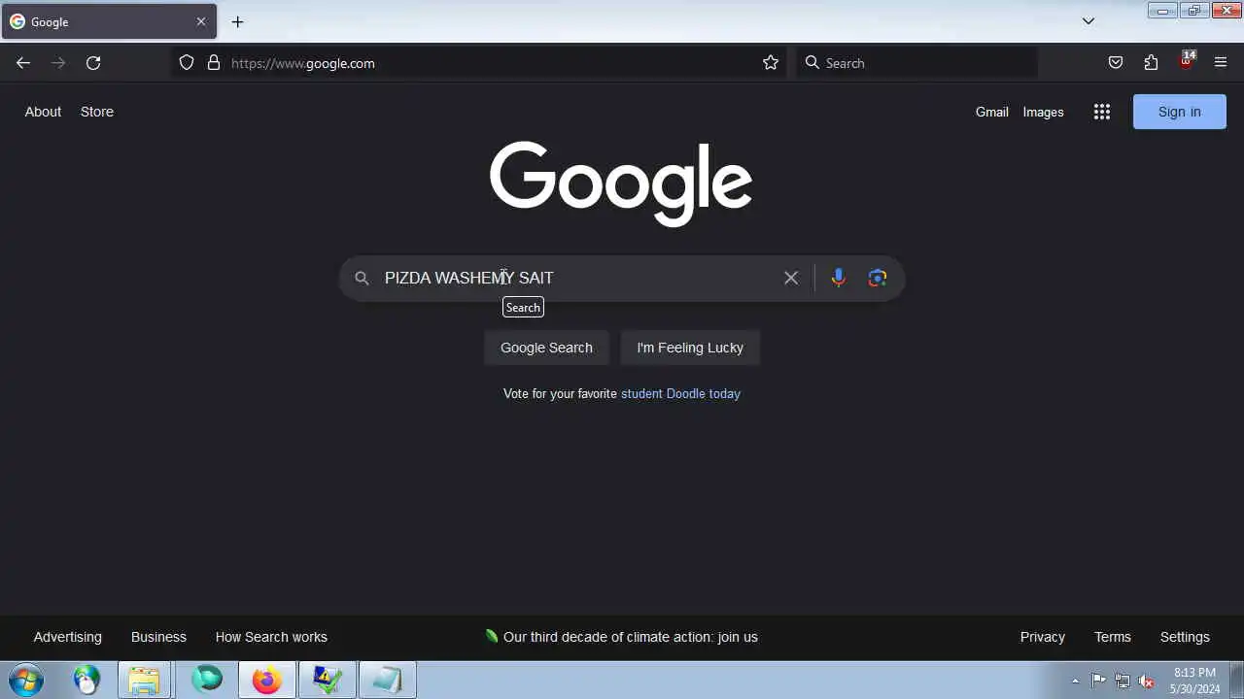The width and height of the screenshot is (1244, 699).
Task: Search by image with camera lens icon
Action: pyautogui.click(x=878, y=278)
